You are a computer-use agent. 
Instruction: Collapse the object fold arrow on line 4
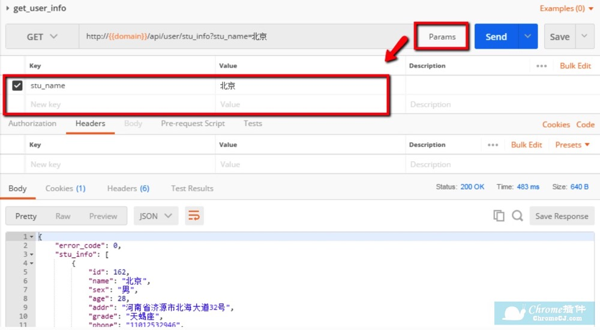(32, 263)
